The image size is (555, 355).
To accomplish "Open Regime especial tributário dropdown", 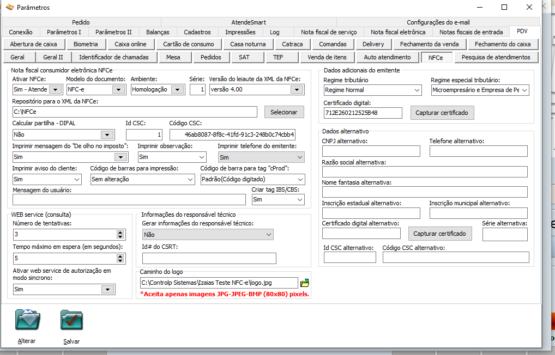I will click(x=524, y=90).
